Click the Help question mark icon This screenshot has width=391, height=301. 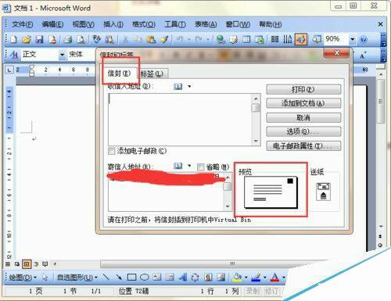pos(364,39)
